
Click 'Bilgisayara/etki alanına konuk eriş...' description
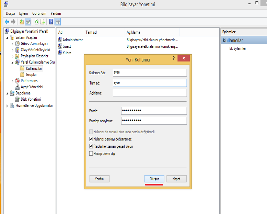point(152,46)
